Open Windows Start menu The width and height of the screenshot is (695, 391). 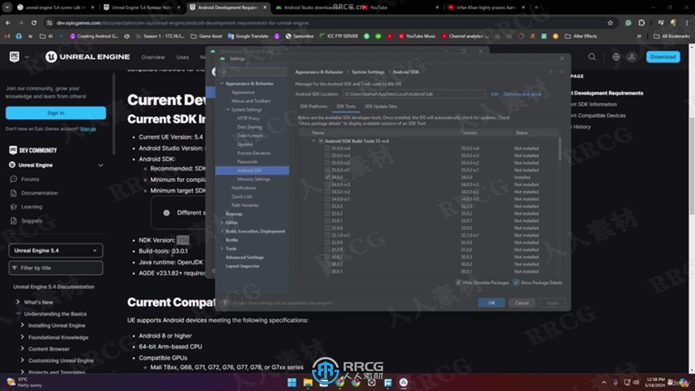[x=292, y=382]
